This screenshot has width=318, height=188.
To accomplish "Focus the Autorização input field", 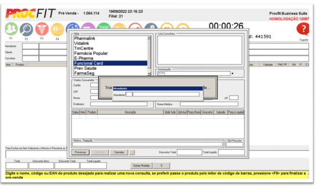I will [194, 73].
